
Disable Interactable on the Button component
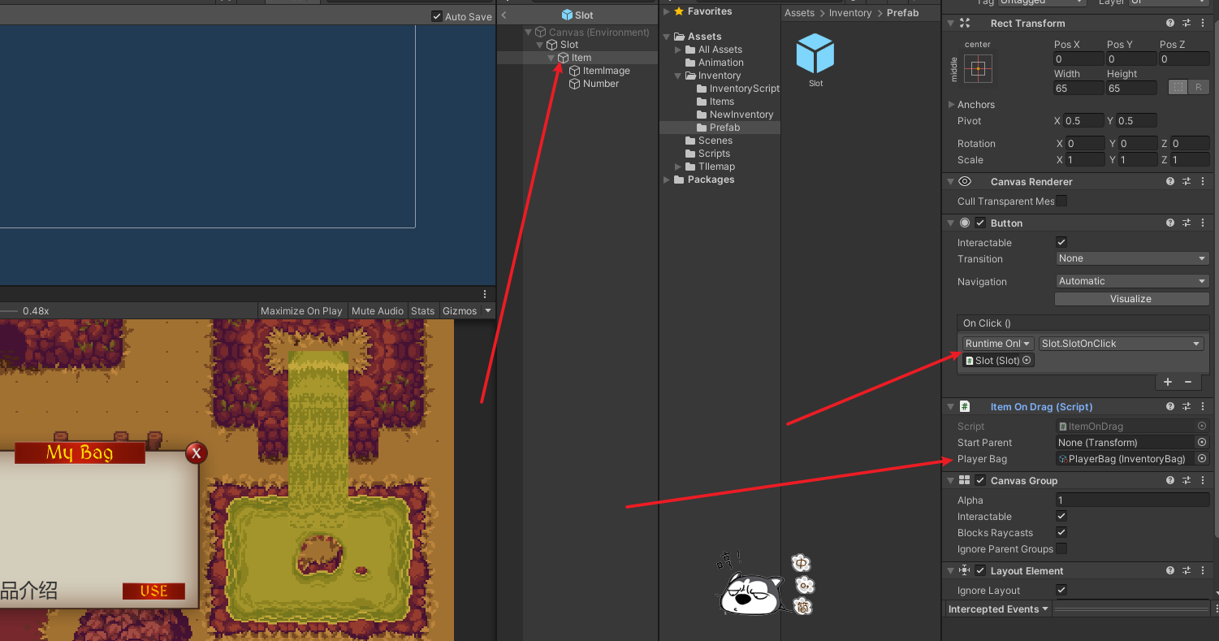pos(1061,241)
